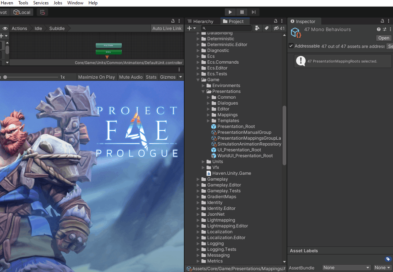Click Project tree scrollbar down arrow
393x272 pixels.
tap(284, 262)
